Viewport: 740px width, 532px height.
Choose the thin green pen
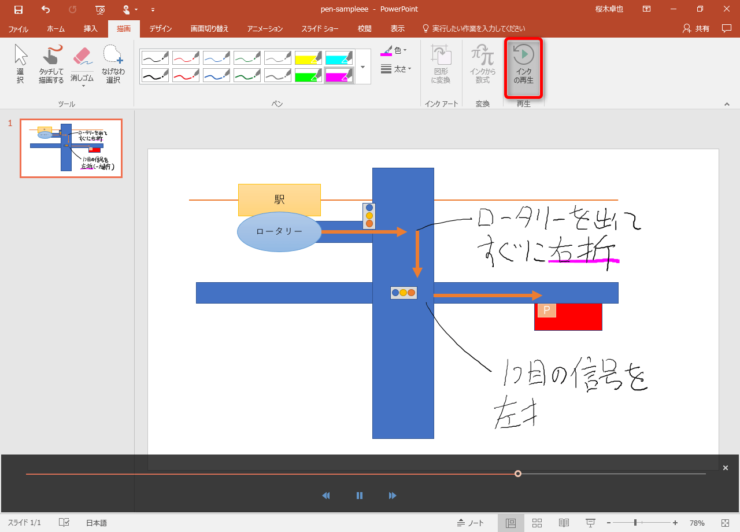247,58
